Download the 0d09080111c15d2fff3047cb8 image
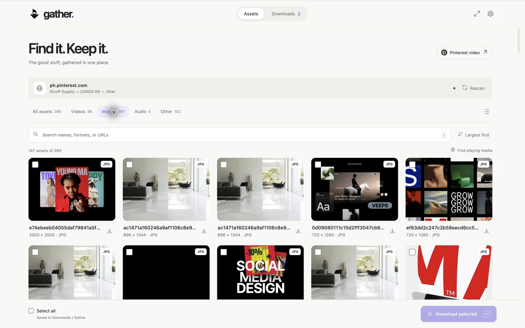The height and width of the screenshot is (328, 525). [393, 231]
